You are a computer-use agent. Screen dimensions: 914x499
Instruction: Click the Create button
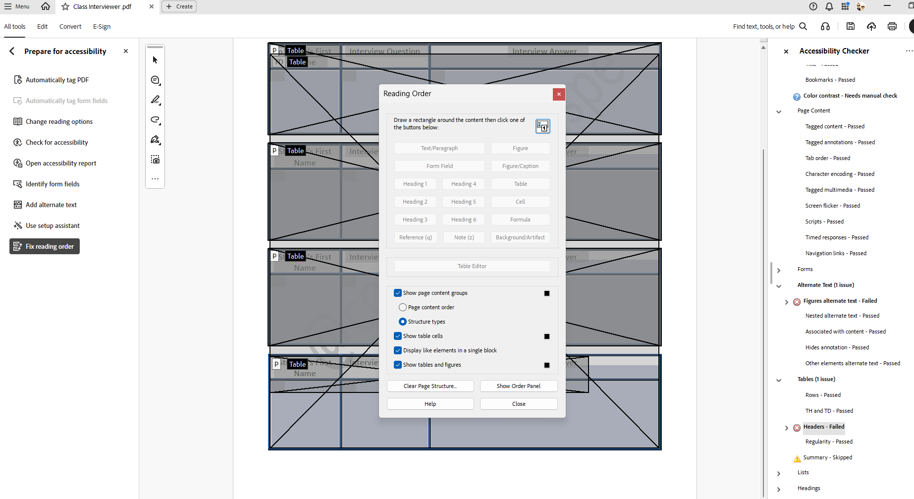point(179,6)
